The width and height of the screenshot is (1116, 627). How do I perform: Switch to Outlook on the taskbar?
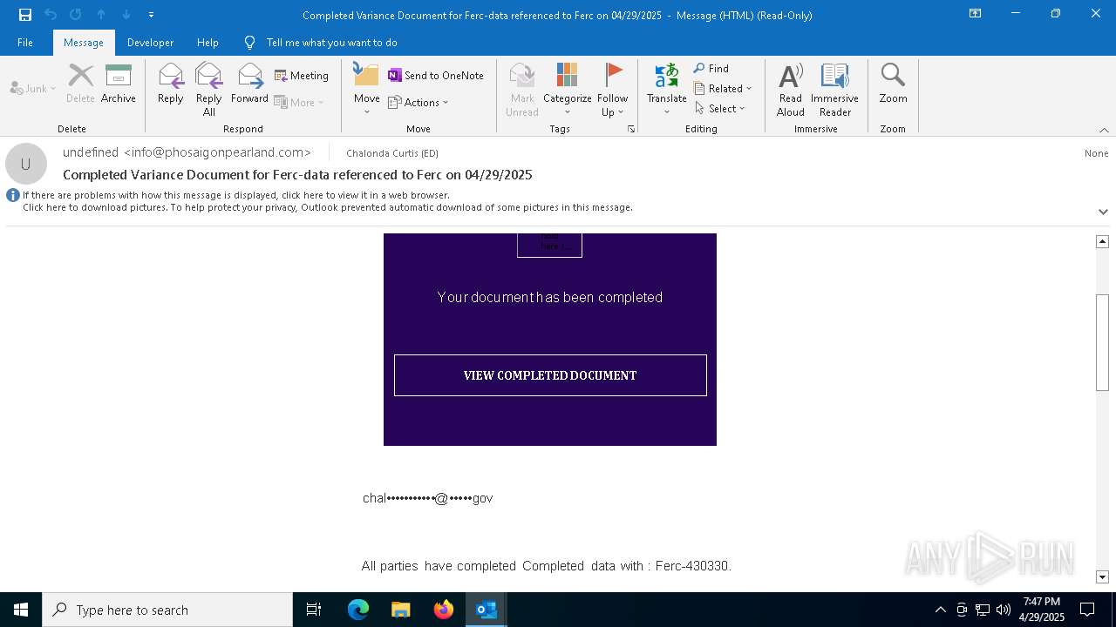click(487, 610)
